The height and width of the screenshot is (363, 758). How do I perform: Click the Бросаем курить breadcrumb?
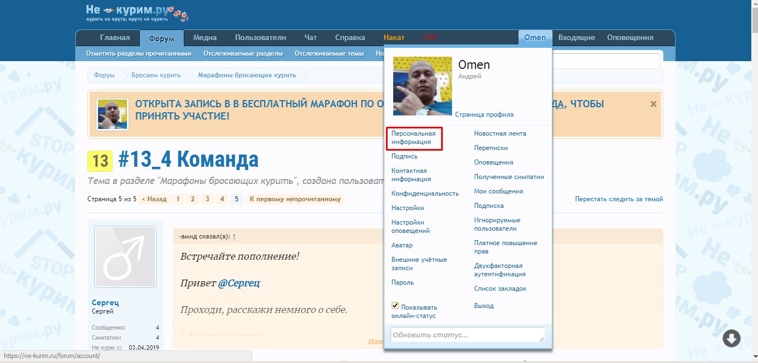coord(156,75)
